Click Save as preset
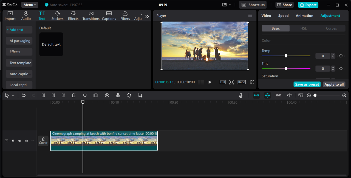The width and height of the screenshot is (351, 178). tap(307, 84)
